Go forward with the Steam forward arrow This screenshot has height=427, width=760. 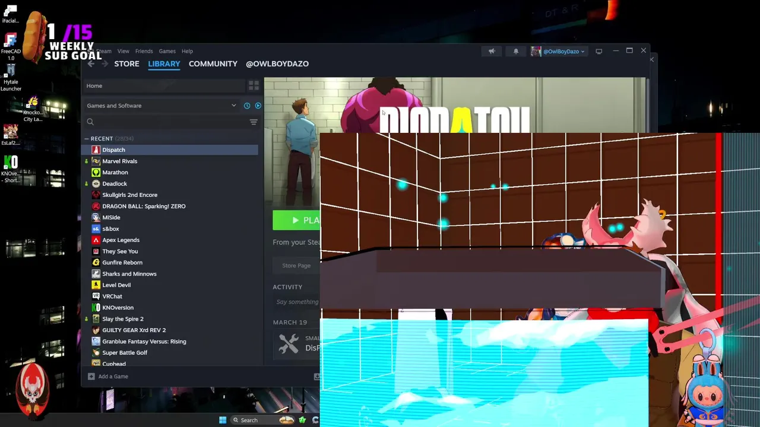[104, 63]
